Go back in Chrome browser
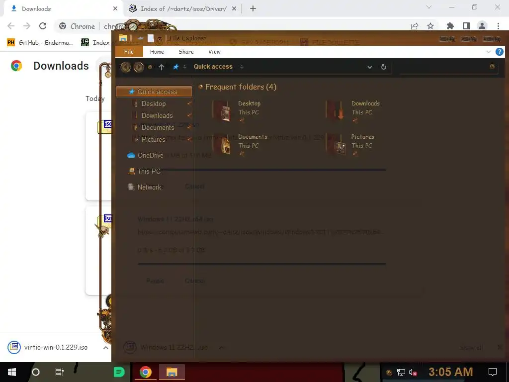509x382 pixels. click(x=11, y=26)
